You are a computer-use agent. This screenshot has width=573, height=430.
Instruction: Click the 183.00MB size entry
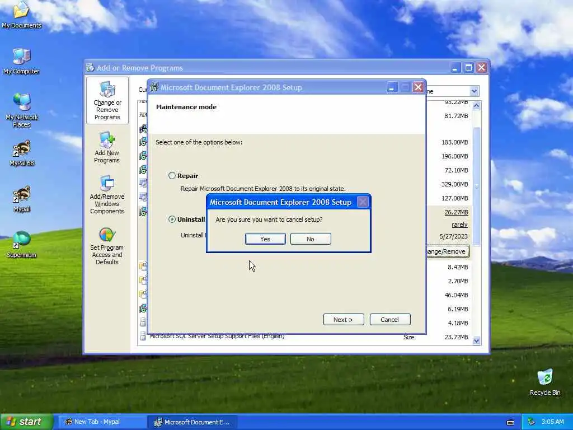[x=454, y=142]
